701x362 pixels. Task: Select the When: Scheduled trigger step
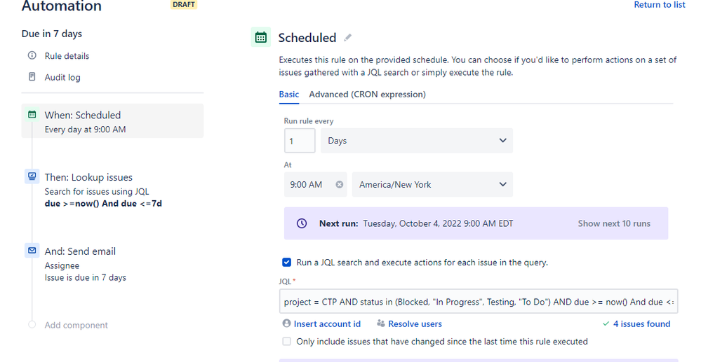(x=113, y=121)
